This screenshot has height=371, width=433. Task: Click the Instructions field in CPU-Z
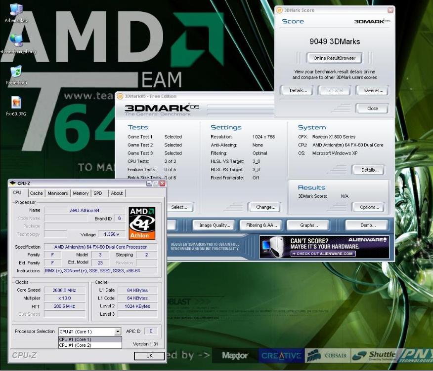pos(100,271)
